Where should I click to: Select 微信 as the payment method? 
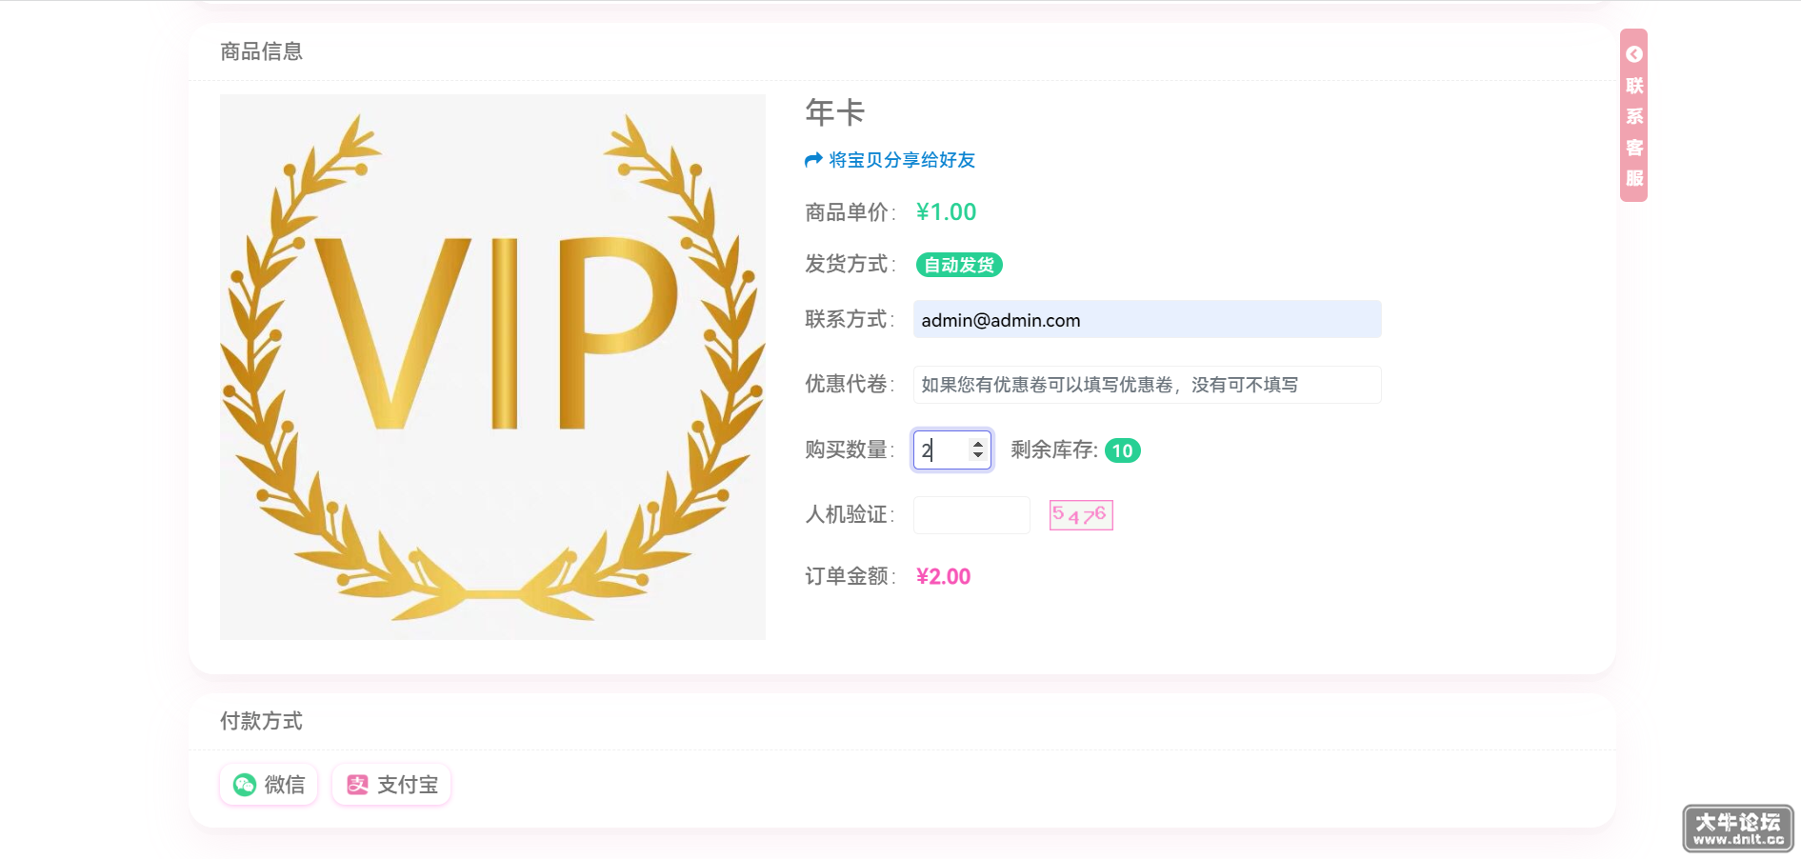[x=269, y=785]
